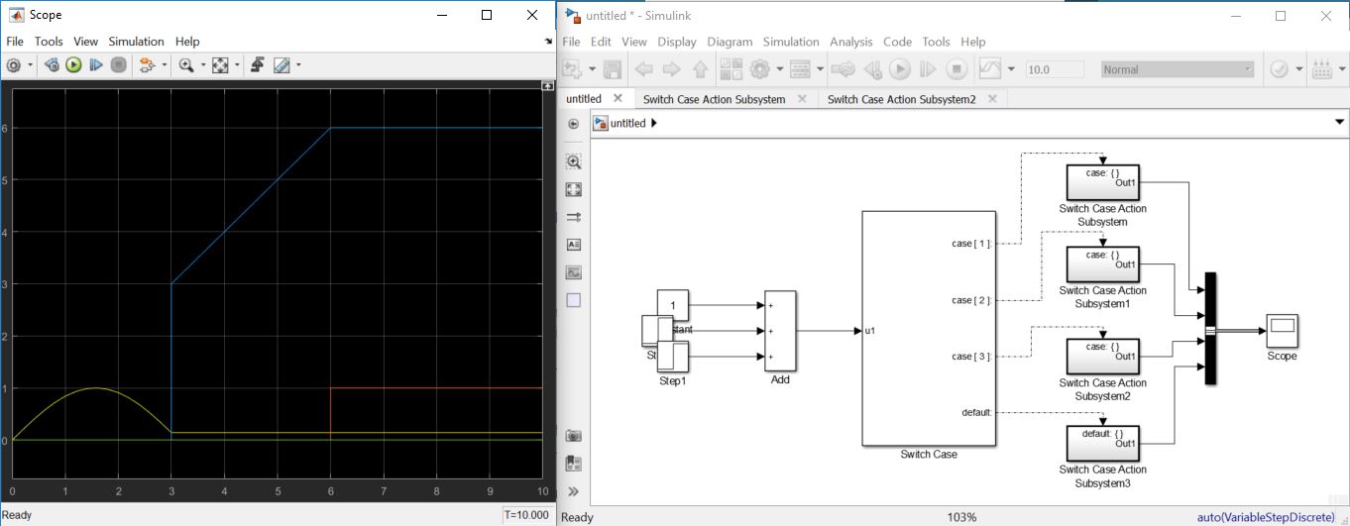Select the Zoom tool in Scope
Screen dimensions: 1350x526
[185, 65]
